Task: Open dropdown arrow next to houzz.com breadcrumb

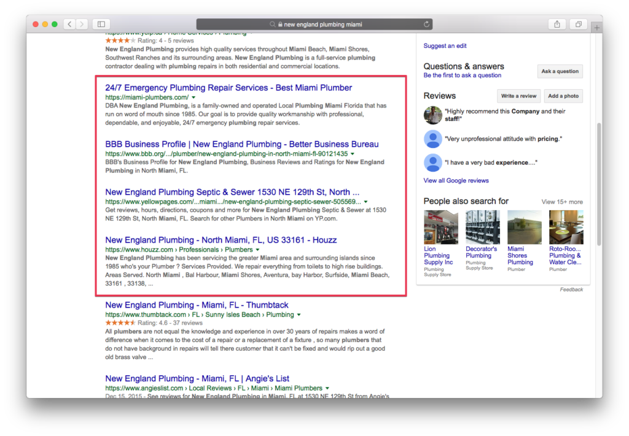Action: click(257, 250)
